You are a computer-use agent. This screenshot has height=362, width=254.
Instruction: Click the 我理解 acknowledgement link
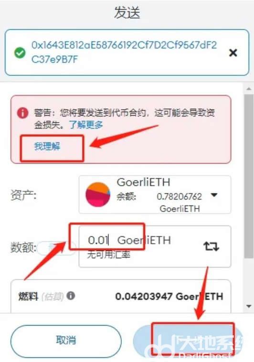[x=47, y=146]
